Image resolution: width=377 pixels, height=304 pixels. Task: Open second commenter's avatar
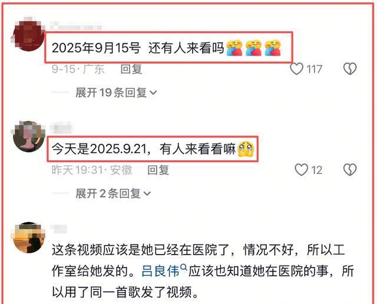point(28,136)
